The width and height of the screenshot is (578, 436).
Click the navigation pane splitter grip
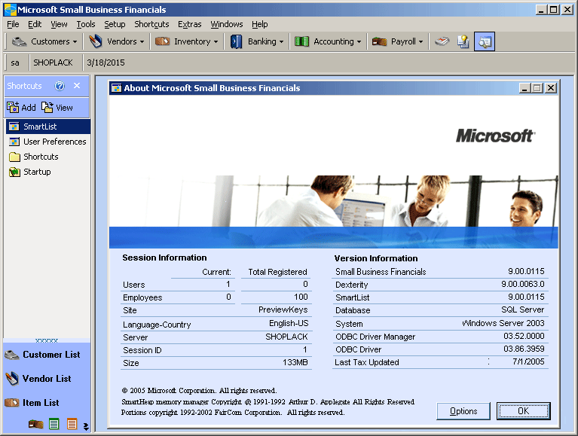coord(47,340)
